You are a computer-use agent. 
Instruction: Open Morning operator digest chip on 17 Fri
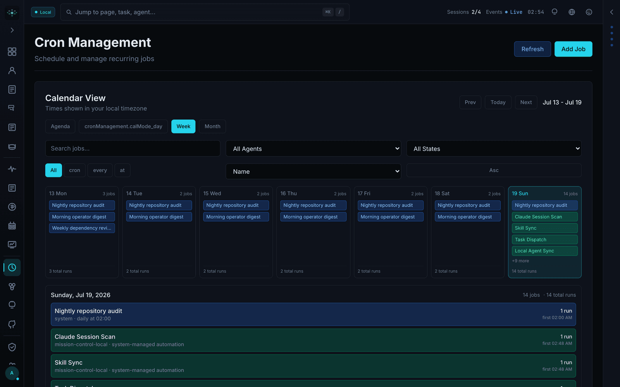(390, 217)
